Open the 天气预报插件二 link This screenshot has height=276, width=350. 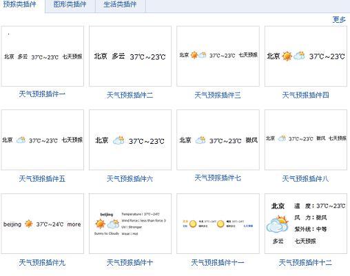(130, 95)
